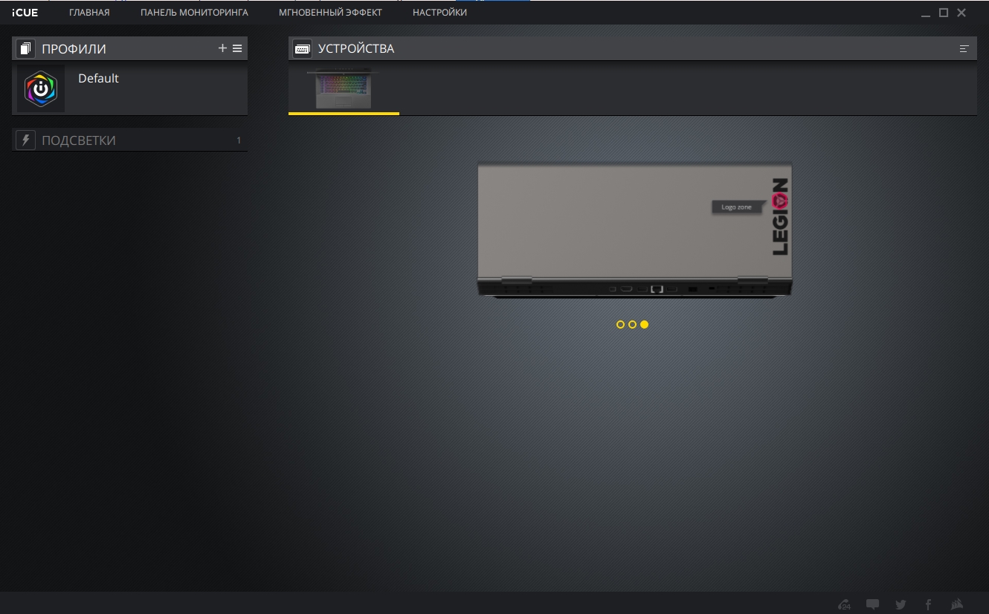Maximize the iCUE window

click(944, 13)
